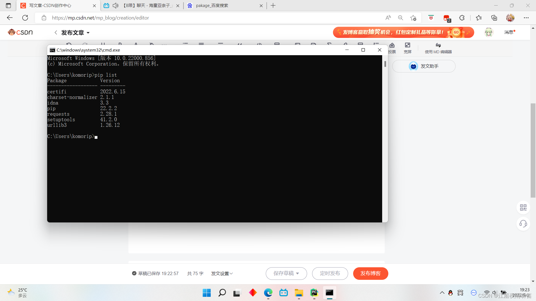Click the 投票 vote icon
The height and width of the screenshot is (301, 536).
[x=392, y=45]
